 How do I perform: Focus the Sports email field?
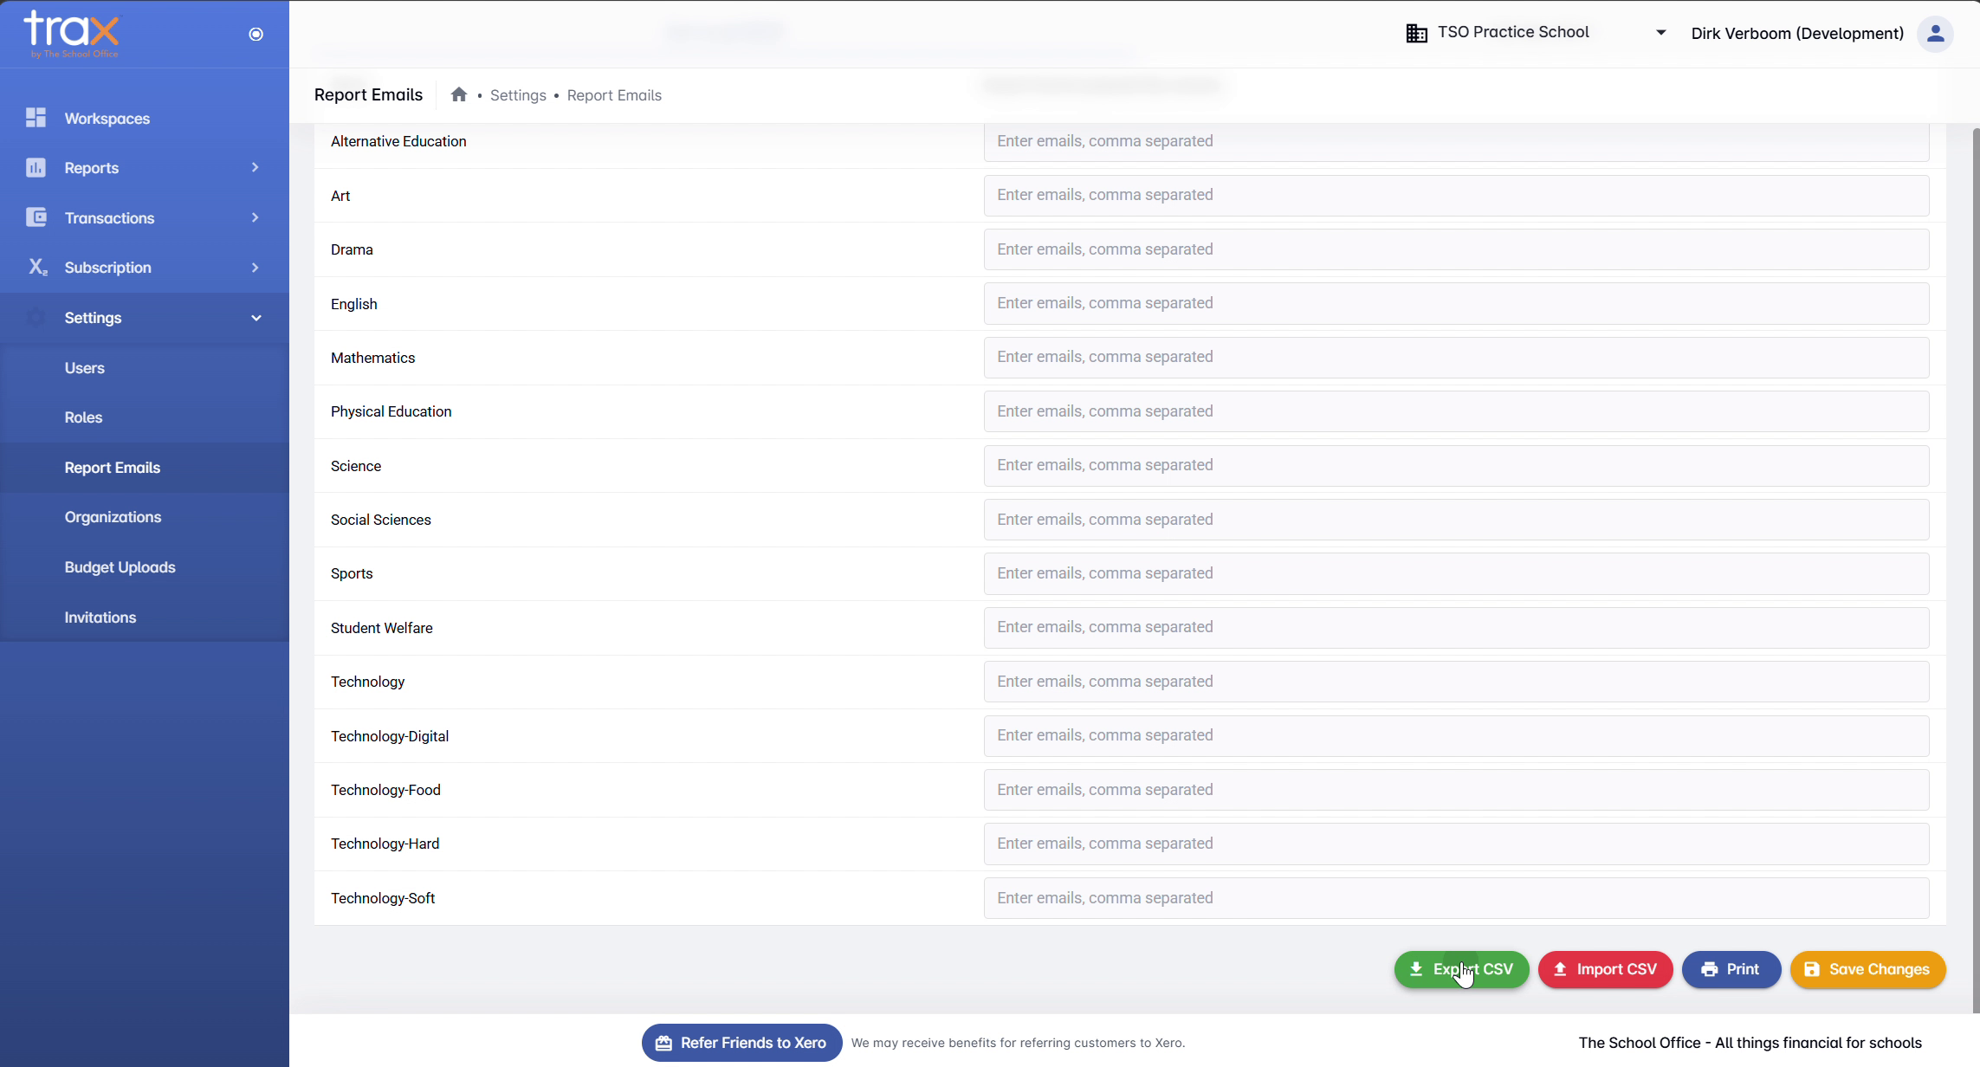coord(1456,573)
